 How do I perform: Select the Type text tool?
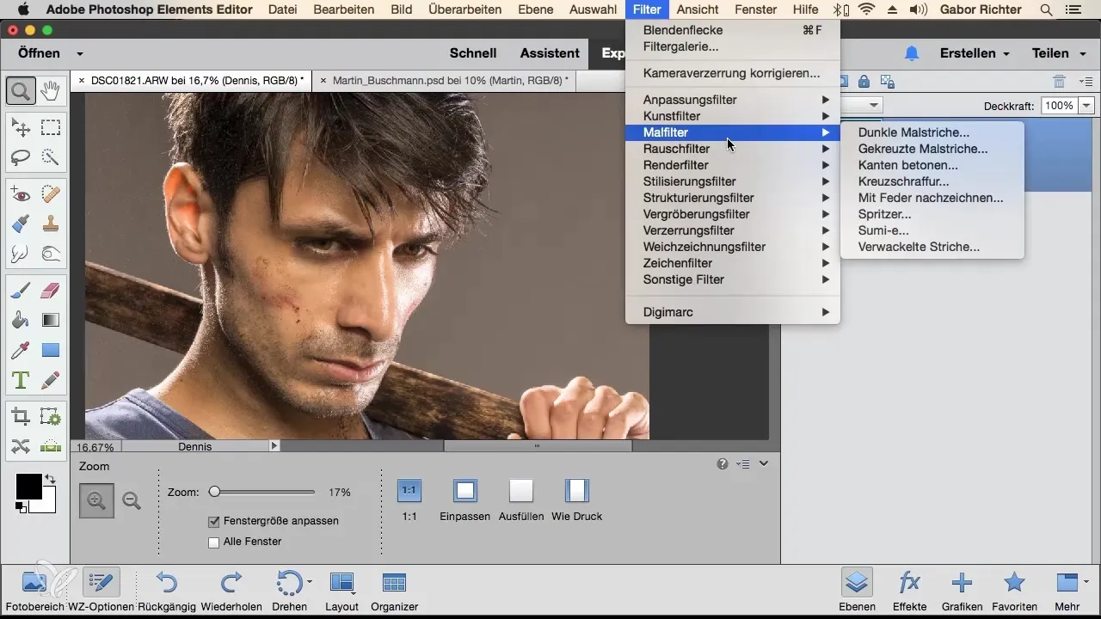[21, 379]
